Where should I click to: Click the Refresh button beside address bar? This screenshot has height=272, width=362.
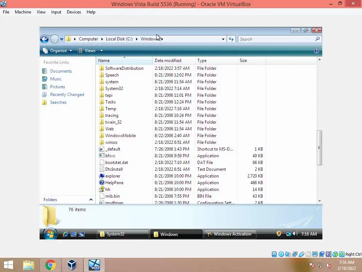pos(231,39)
